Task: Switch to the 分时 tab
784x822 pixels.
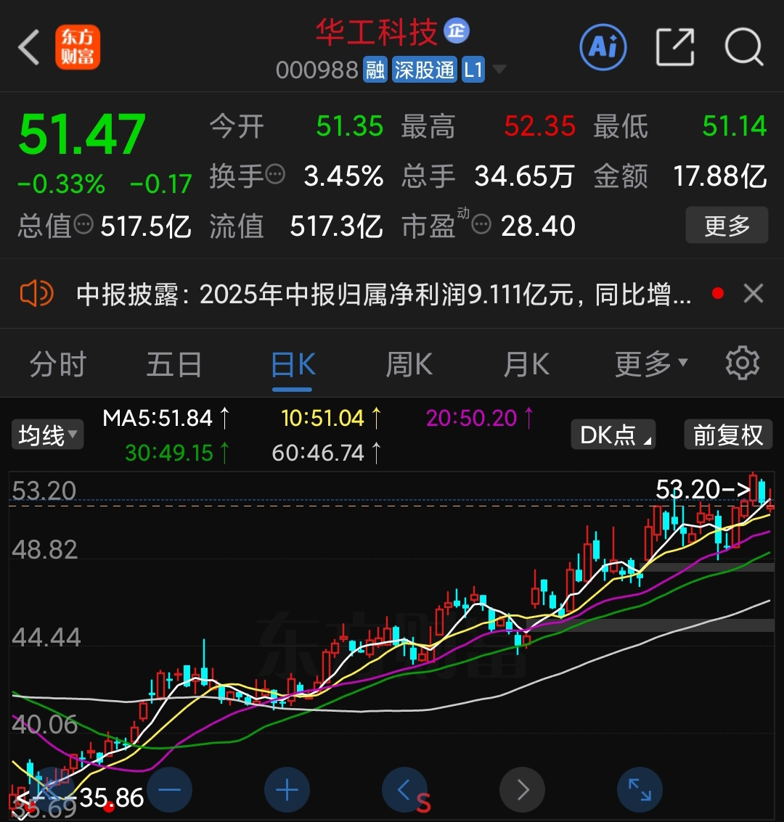Action: click(x=57, y=364)
